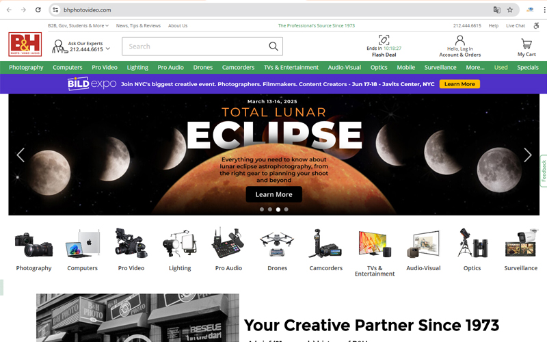Screen dimensions: 547x342
Task: Click the browser profile avatar icon
Action: (x=530, y=10)
